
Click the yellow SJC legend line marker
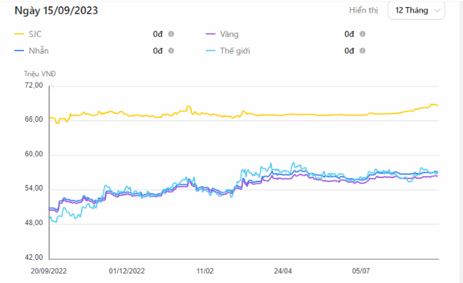(x=20, y=34)
